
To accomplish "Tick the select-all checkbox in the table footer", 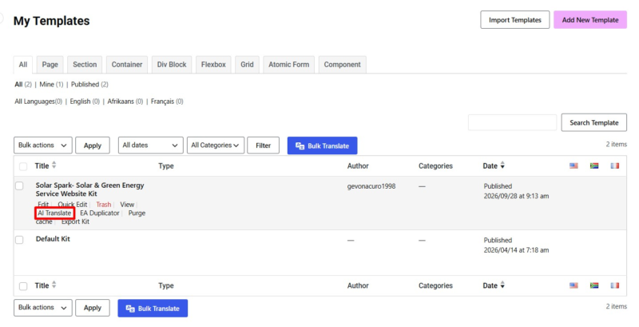I will (x=23, y=286).
